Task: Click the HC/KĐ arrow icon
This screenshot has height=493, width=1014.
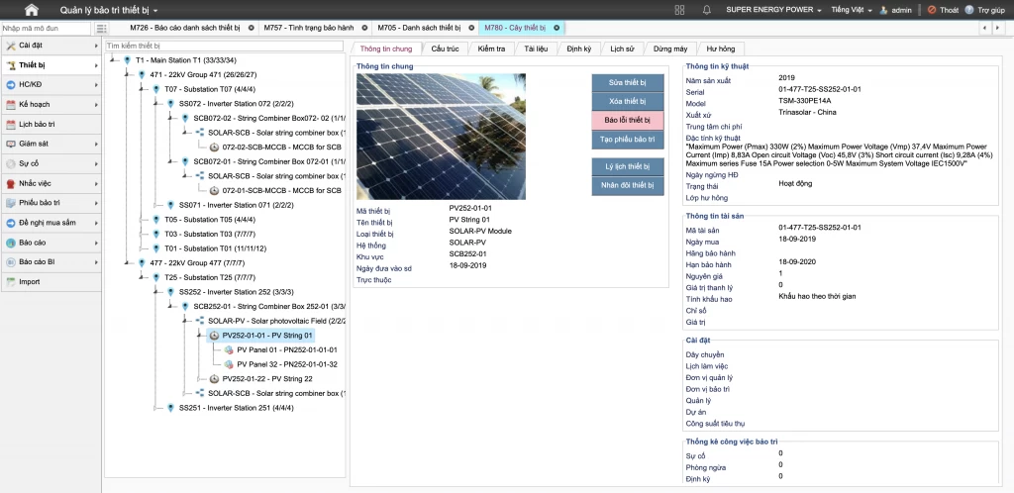Action: tap(11, 85)
